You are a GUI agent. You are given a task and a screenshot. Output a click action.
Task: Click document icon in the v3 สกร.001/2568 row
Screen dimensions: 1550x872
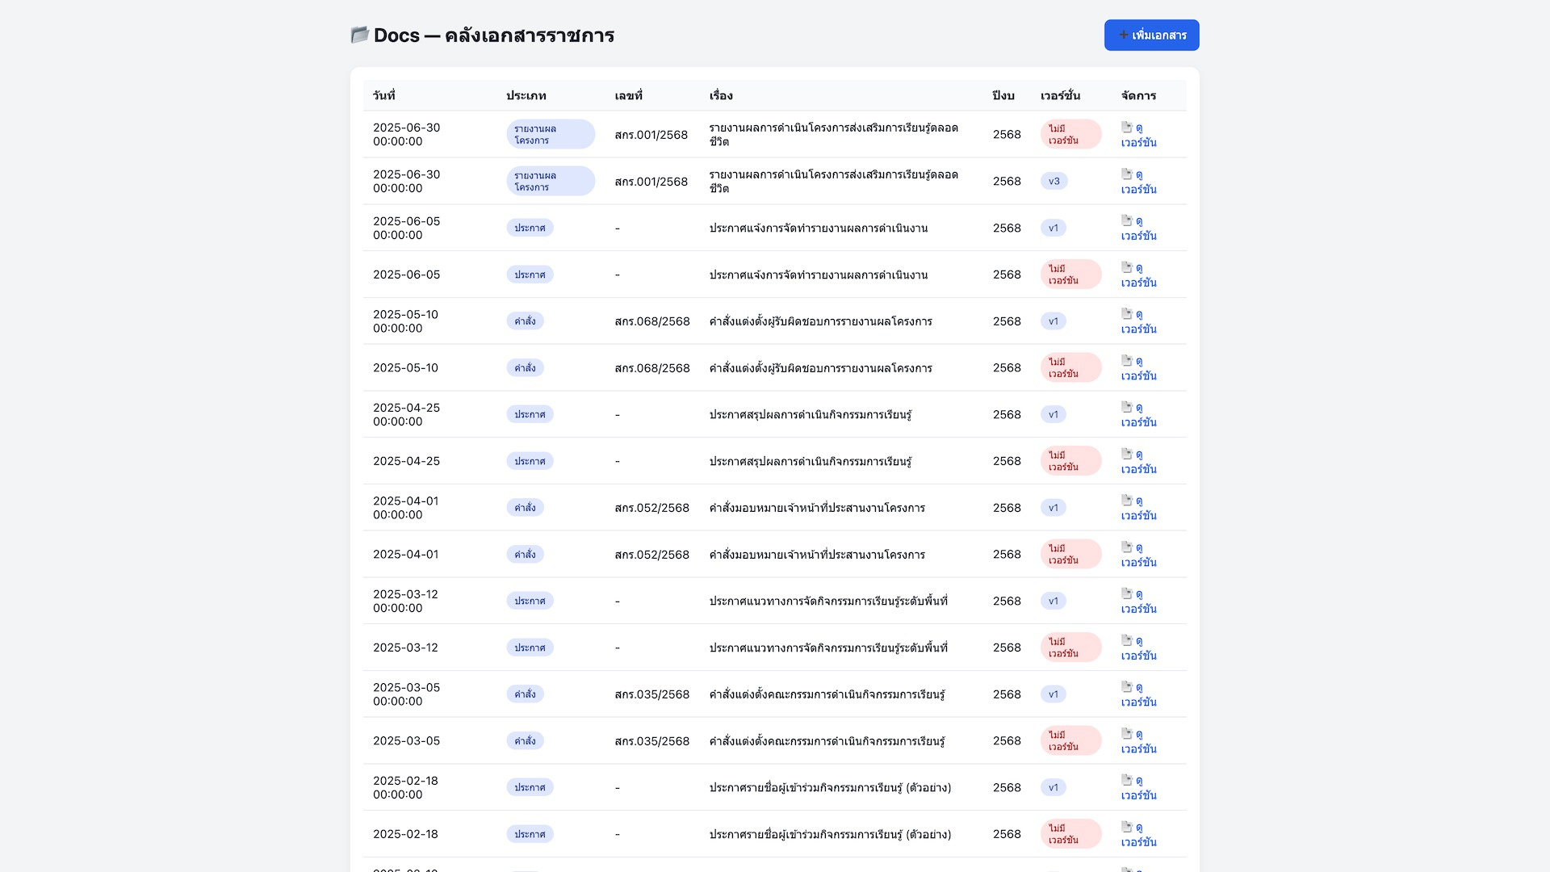point(1127,174)
